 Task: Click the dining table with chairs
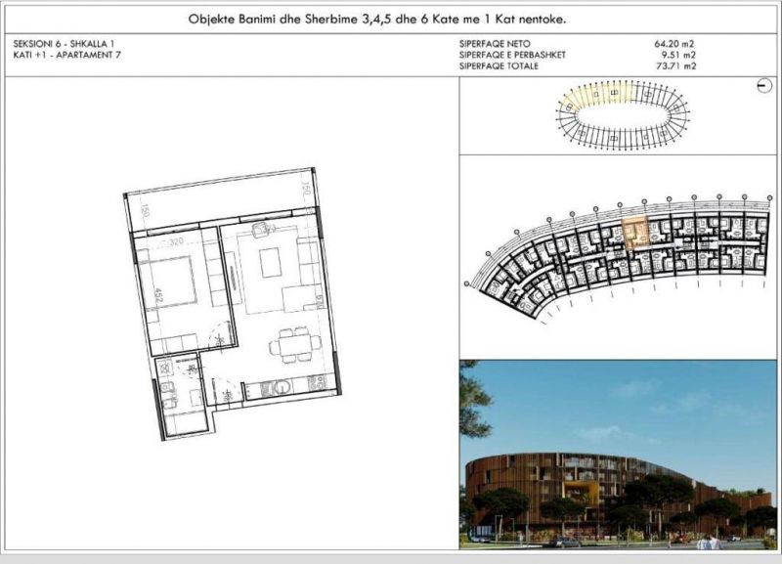click(x=292, y=345)
